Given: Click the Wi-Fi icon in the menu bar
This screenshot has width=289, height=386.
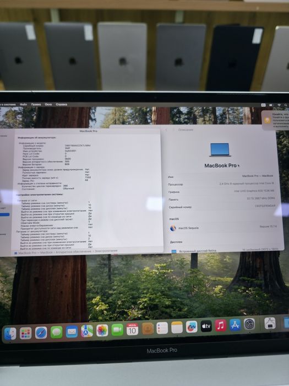Looking at the screenshot, I should 279,105.
